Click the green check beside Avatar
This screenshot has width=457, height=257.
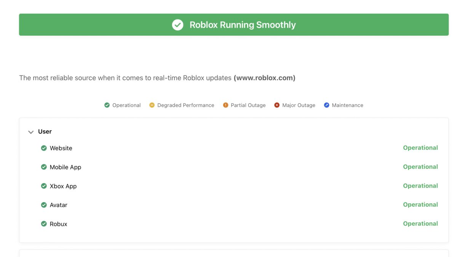44,205
